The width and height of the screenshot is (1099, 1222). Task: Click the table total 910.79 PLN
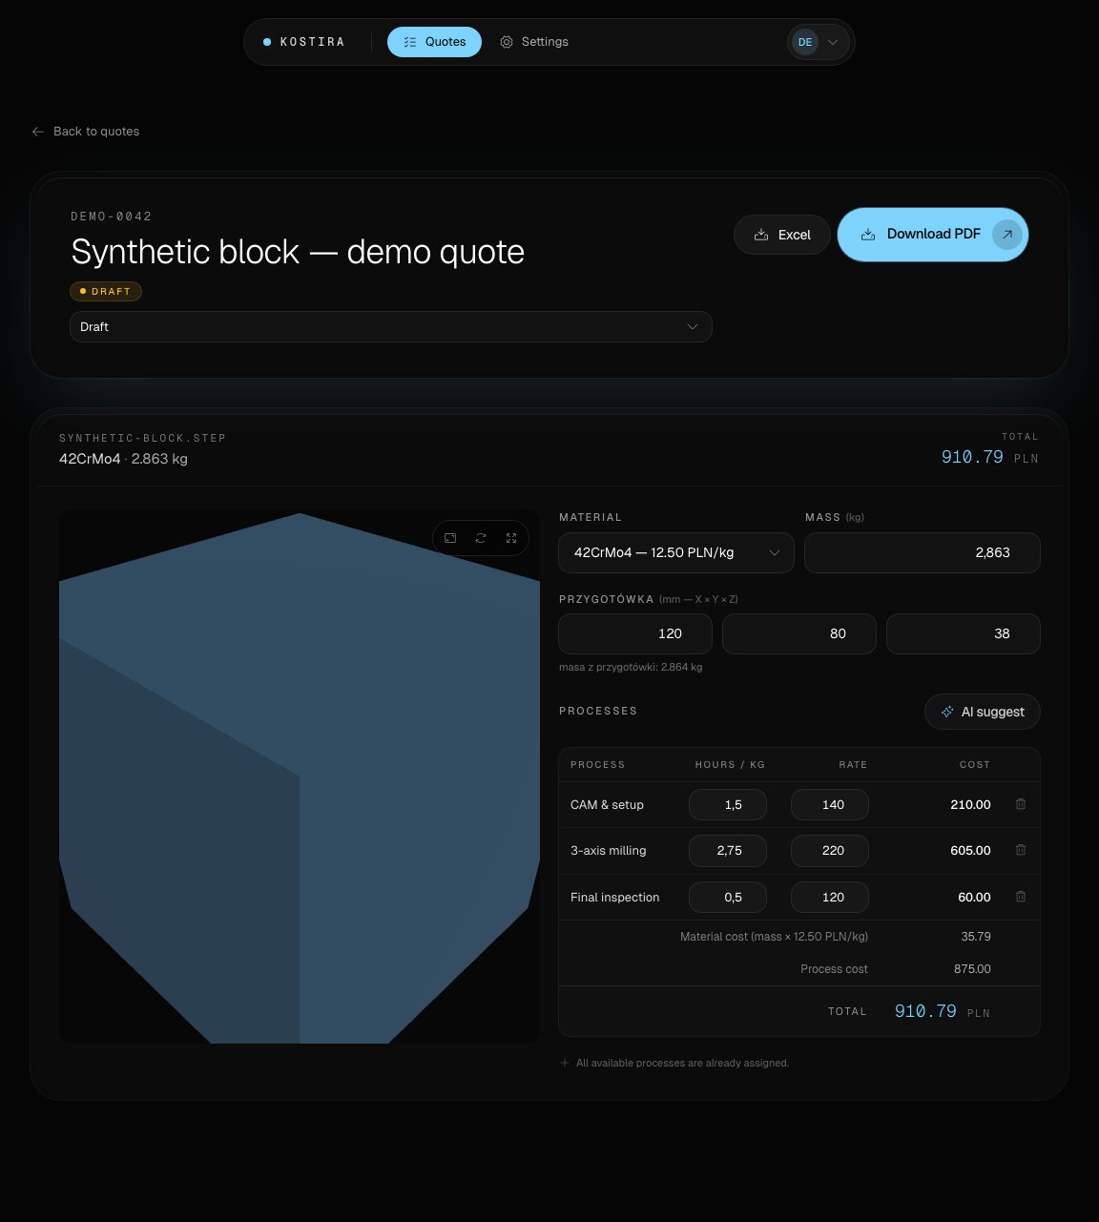coord(943,1011)
